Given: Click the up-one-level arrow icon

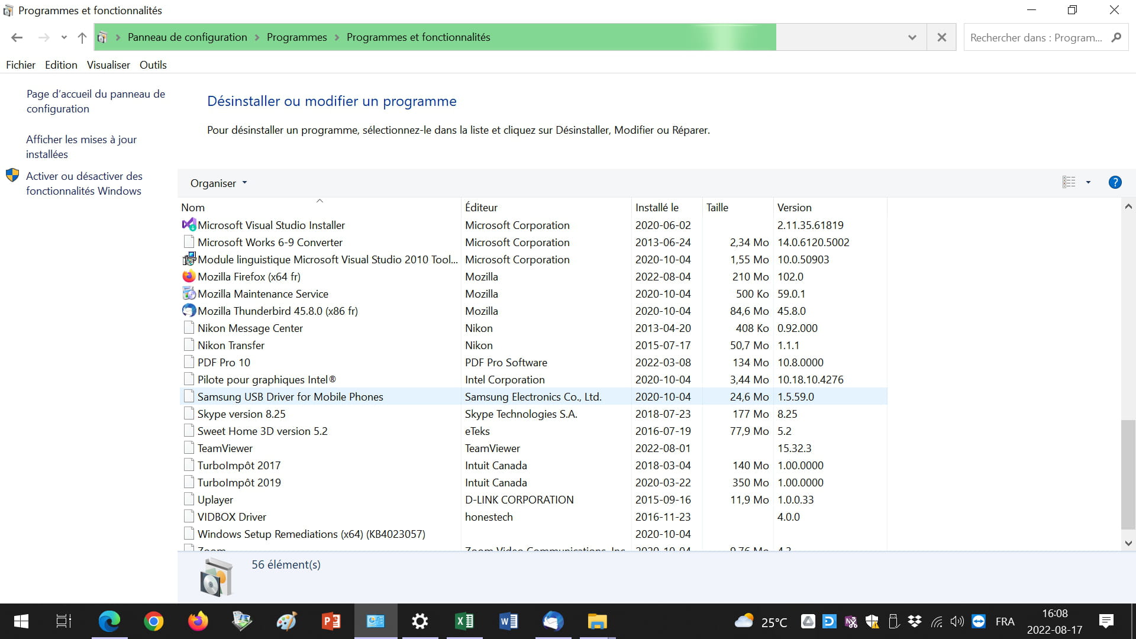Looking at the screenshot, I should coord(82,37).
